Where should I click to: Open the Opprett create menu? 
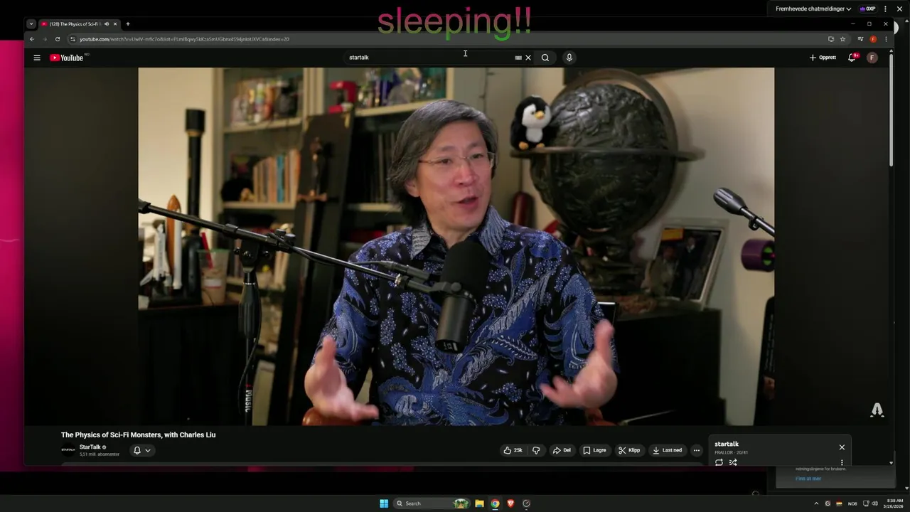823,58
